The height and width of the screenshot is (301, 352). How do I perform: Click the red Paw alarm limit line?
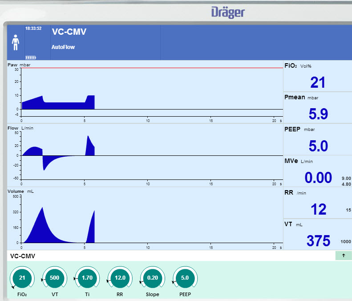(x=152, y=68)
